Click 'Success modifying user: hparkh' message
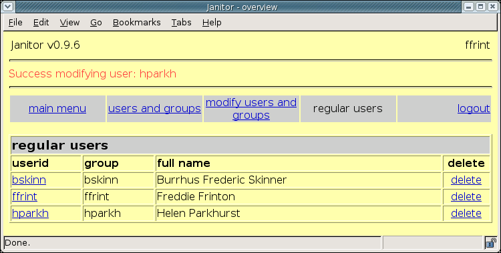The height and width of the screenshot is (253, 501). pos(92,74)
